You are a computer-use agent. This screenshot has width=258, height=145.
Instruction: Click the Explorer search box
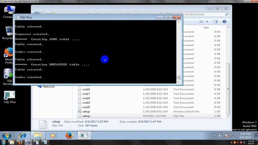click(x=199, y=14)
